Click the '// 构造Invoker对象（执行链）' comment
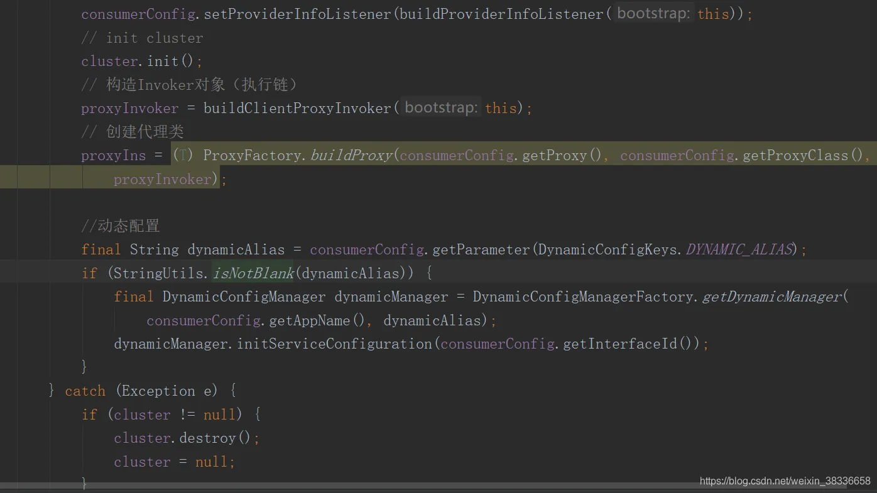Image resolution: width=877 pixels, height=493 pixels. 190,84
